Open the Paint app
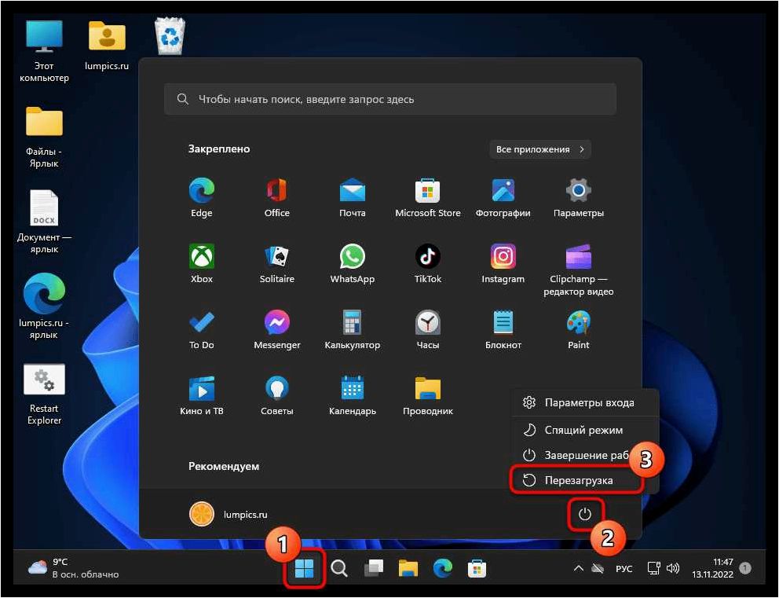 tap(578, 329)
